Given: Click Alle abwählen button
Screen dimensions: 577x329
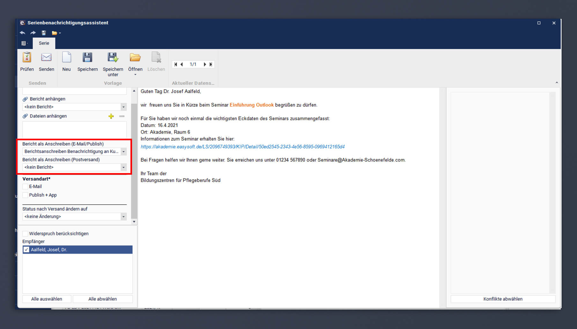Looking at the screenshot, I should coord(102,299).
